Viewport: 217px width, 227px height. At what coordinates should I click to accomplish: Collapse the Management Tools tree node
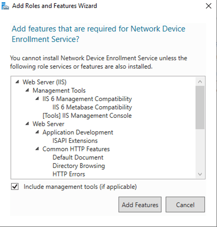pos(27,90)
